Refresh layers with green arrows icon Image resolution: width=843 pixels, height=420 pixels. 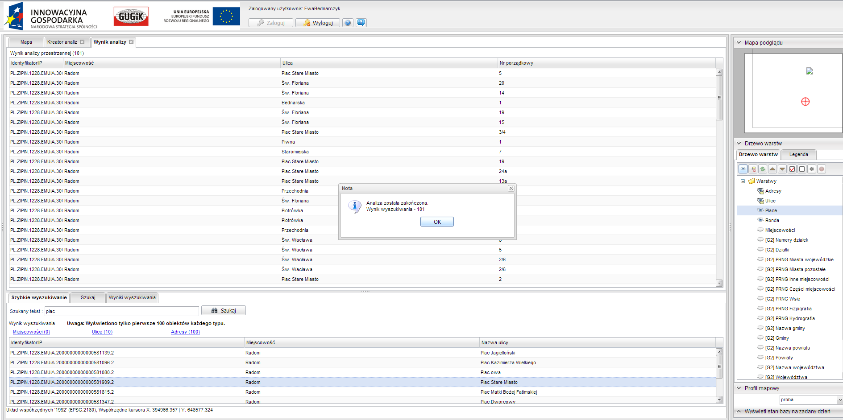[x=763, y=169]
